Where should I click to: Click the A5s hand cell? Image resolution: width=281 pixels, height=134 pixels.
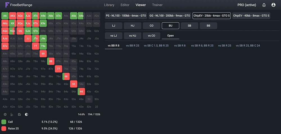point(74,16)
